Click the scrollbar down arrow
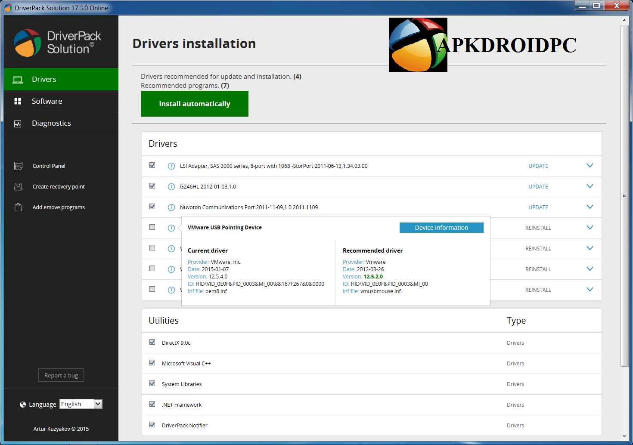The height and width of the screenshot is (445, 633). click(624, 437)
